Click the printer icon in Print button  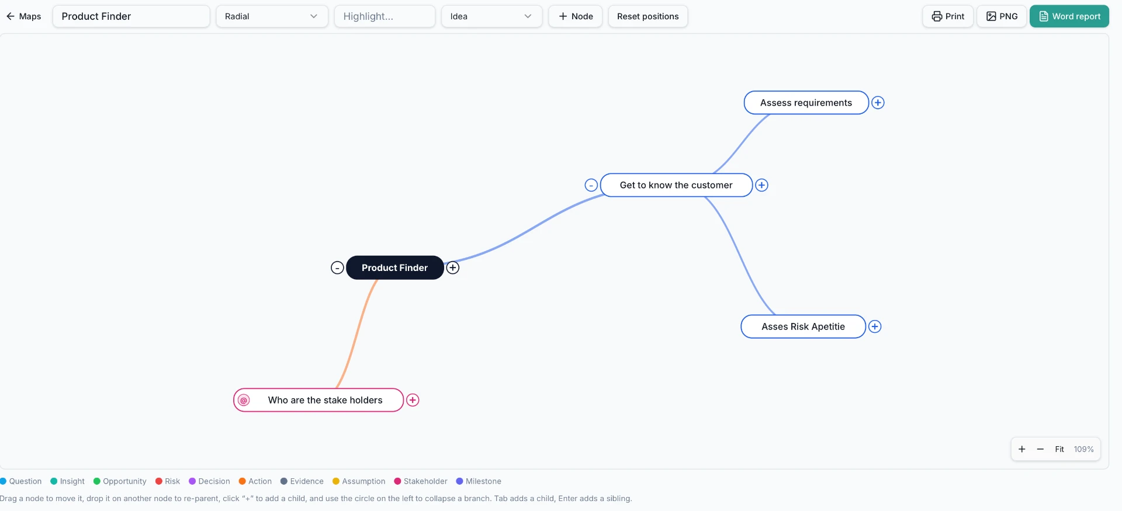pyautogui.click(x=937, y=16)
